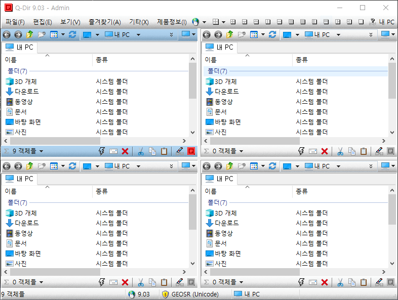Switch to four vertical columns layout
This screenshot has height=300, width=398.
291,22
